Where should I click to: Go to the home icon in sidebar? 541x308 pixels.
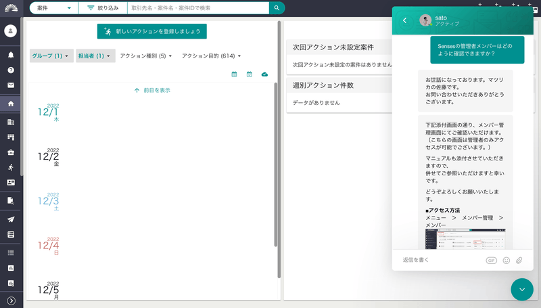(x=11, y=104)
